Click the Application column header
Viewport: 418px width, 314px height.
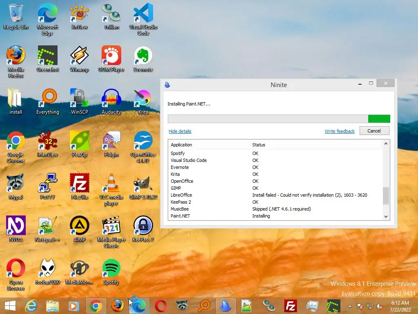(x=209, y=145)
